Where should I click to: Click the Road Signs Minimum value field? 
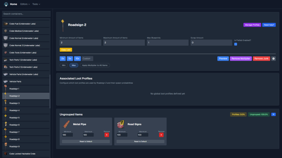point(122,135)
